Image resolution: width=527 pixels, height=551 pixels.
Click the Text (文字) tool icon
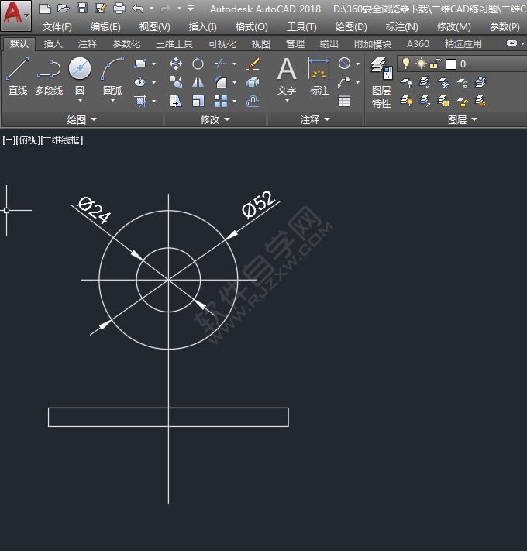tap(287, 76)
